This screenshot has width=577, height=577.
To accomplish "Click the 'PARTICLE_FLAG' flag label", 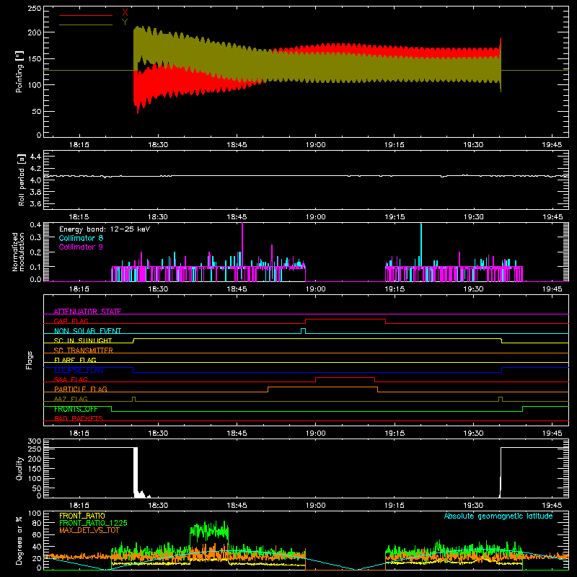I will coord(81,389).
